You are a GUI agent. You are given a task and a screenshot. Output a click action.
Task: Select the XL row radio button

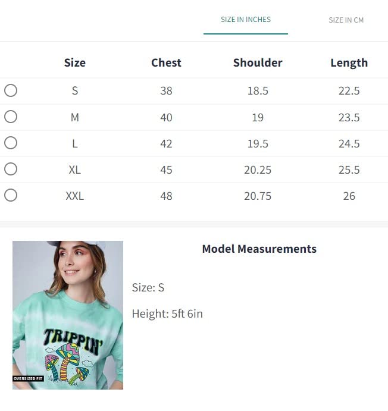pos(11,169)
